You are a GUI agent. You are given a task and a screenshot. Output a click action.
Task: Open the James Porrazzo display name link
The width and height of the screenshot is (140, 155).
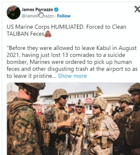coord(37,10)
